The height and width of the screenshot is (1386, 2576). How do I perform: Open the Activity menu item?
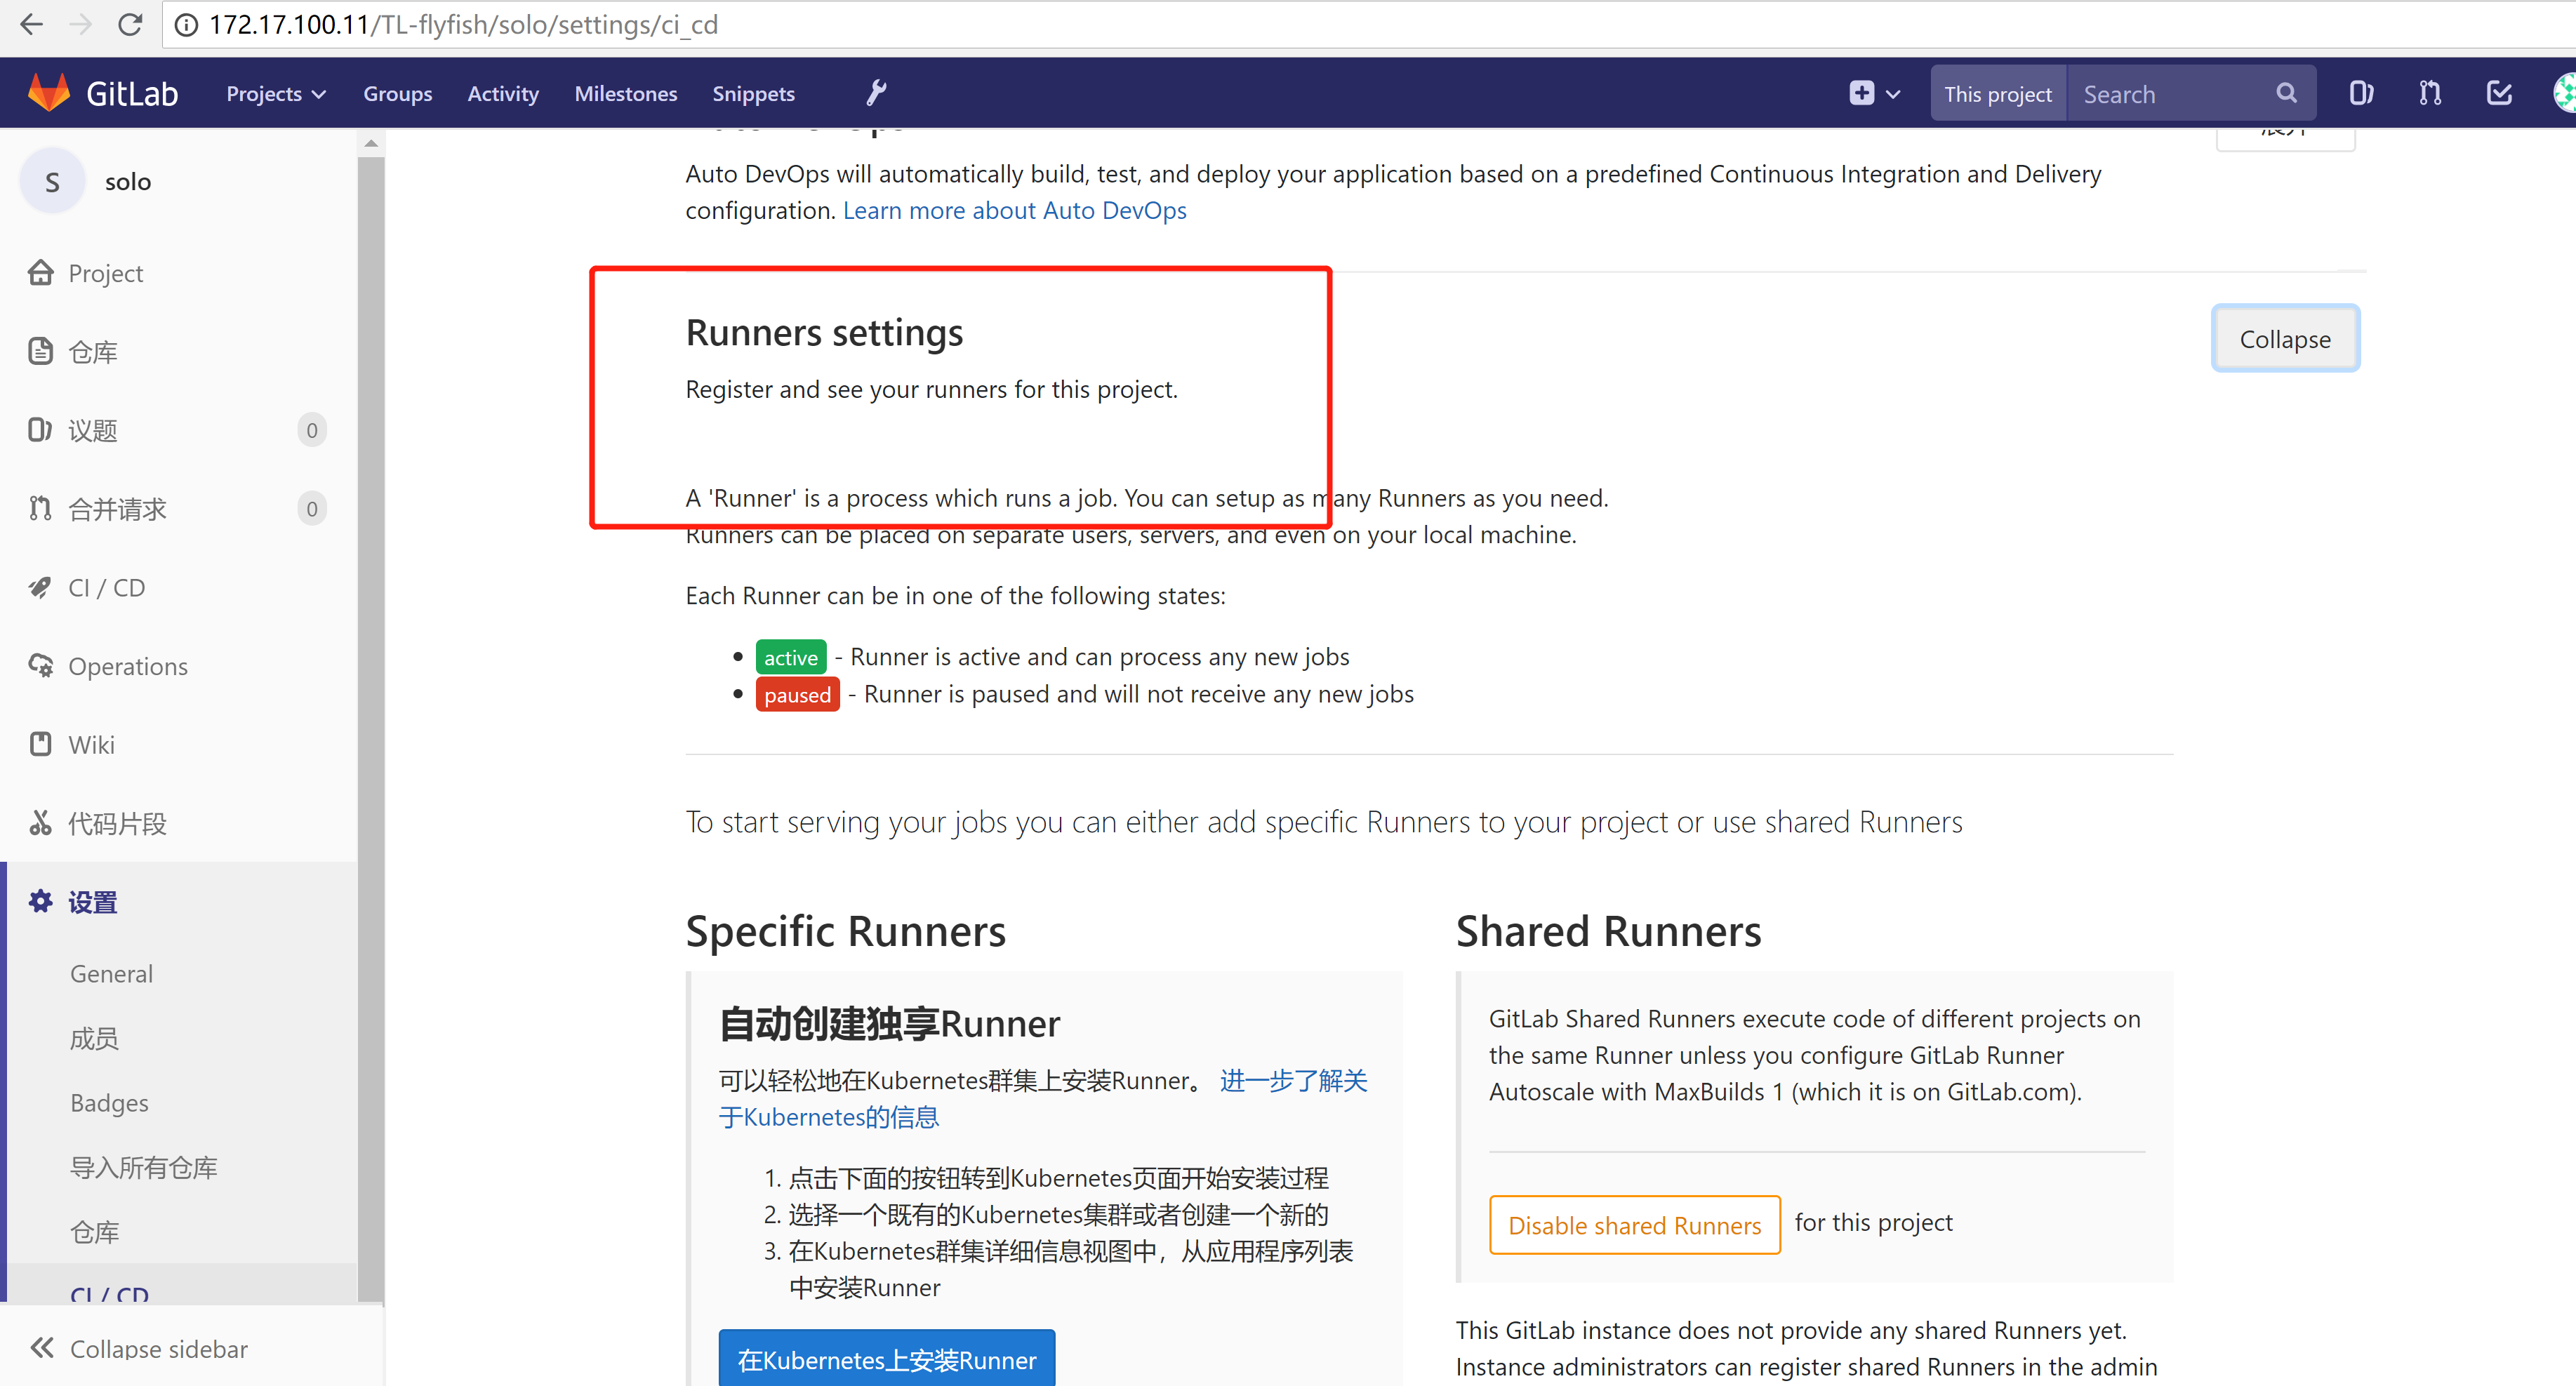pyautogui.click(x=503, y=93)
